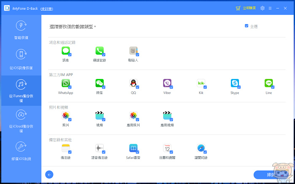Open the hamburger menu in title bar

tap(270, 8)
